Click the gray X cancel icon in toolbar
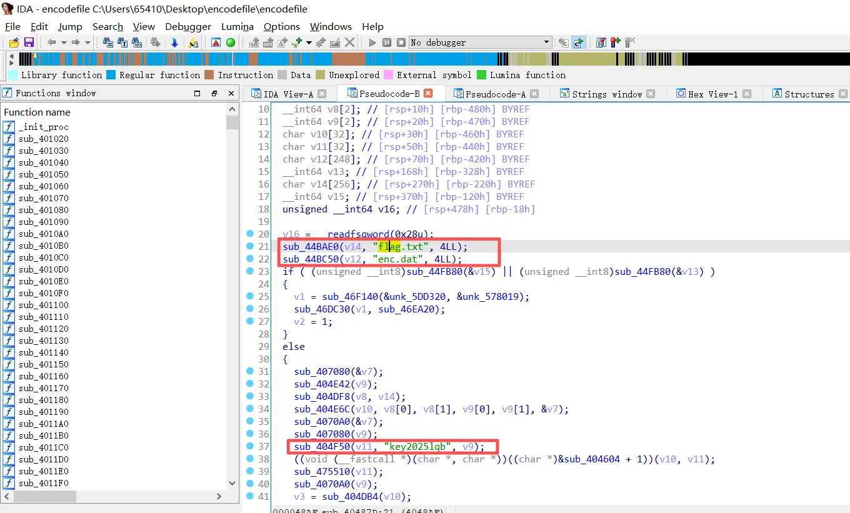850x513 pixels. [350, 42]
